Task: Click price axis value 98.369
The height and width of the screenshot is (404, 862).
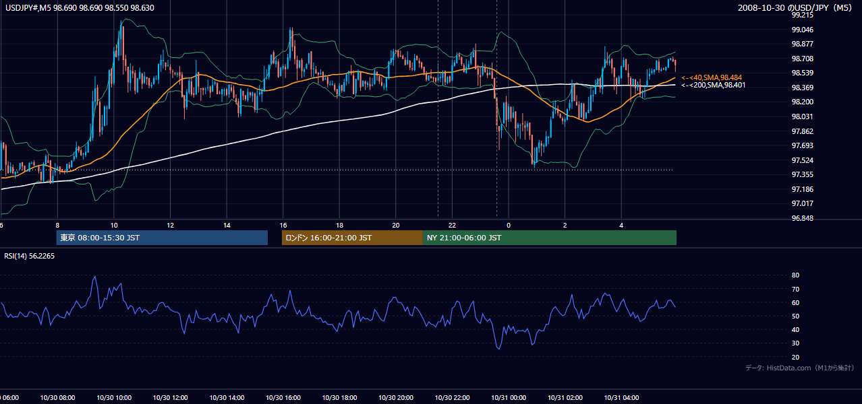Action: click(802, 88)
